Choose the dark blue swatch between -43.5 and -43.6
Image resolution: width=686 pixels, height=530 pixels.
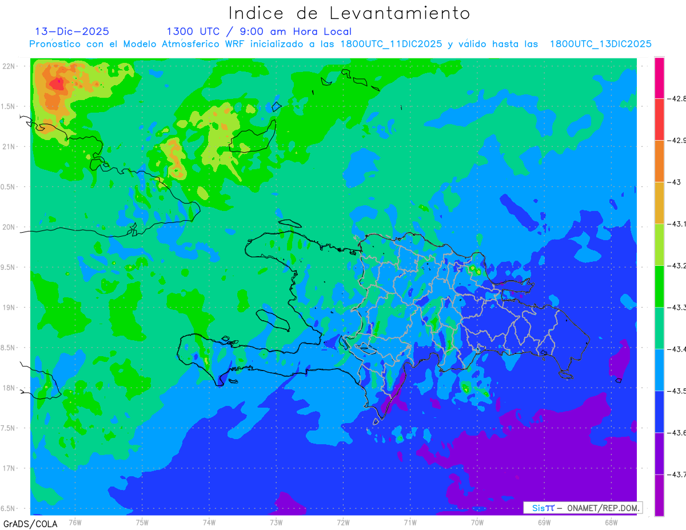pyautogui.click(x=659, y=411)
